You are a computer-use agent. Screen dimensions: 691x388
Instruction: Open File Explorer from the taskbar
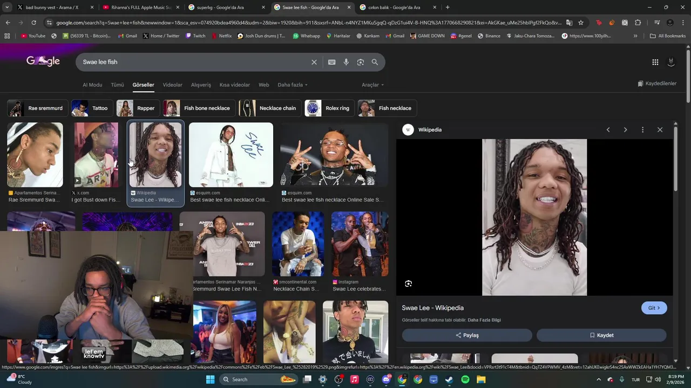(x=480, y=379)
